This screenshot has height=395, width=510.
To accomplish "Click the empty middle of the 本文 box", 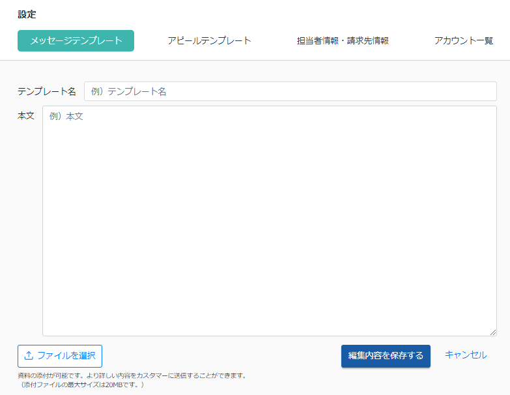I will click(269, 222).
